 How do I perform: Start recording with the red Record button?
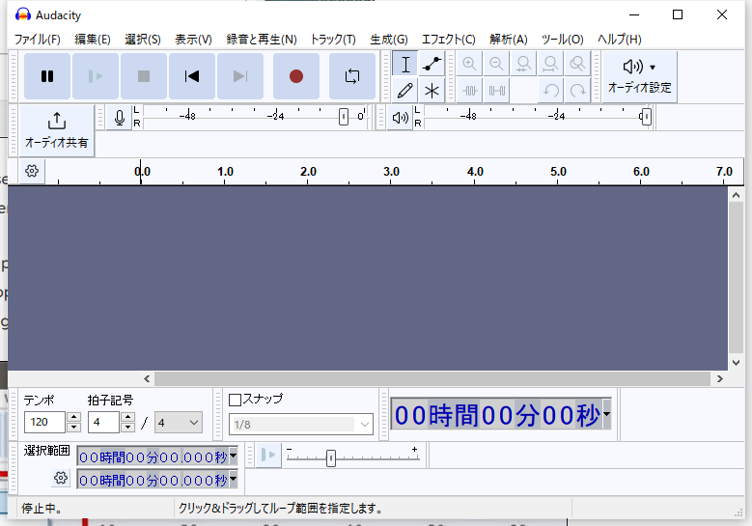point(296,76)
